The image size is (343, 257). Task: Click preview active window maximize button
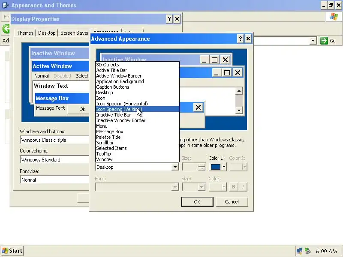pyautogui.click(x=227, y=72)
